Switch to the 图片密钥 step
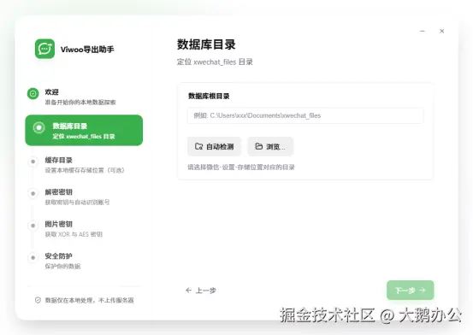Image resolution: width=473 pixels, height=335 pixels. click(84, 228)
